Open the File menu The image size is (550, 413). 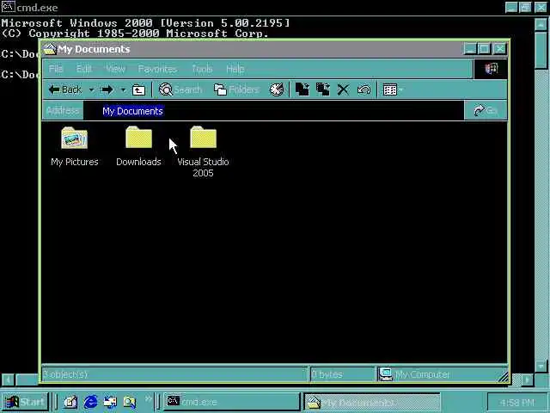56,69
